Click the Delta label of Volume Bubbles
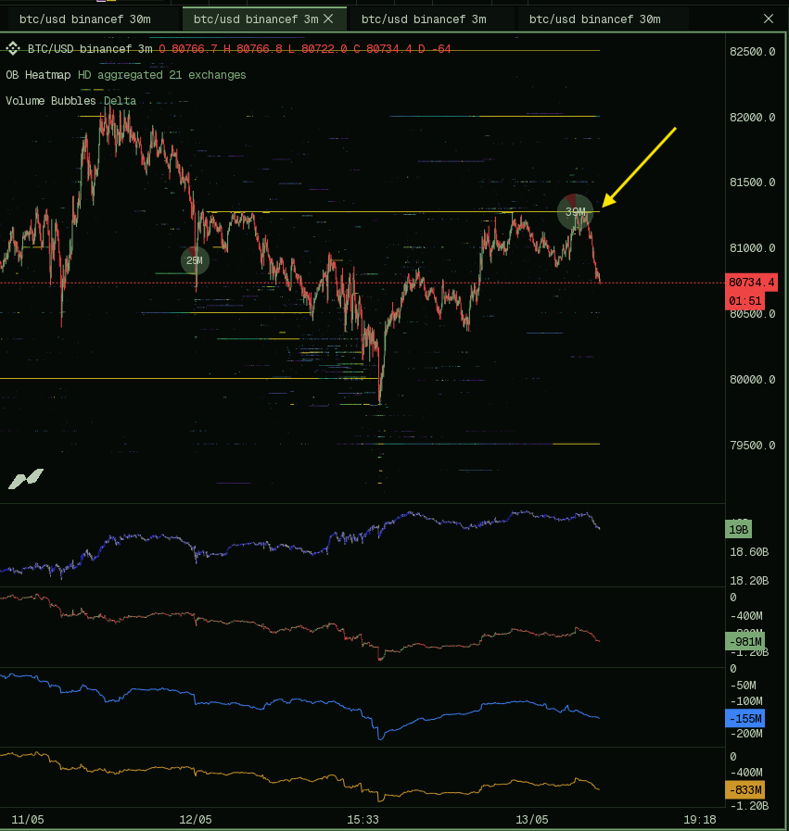The width and height of the screenshot is (789, 831). [x=120, y=101]
